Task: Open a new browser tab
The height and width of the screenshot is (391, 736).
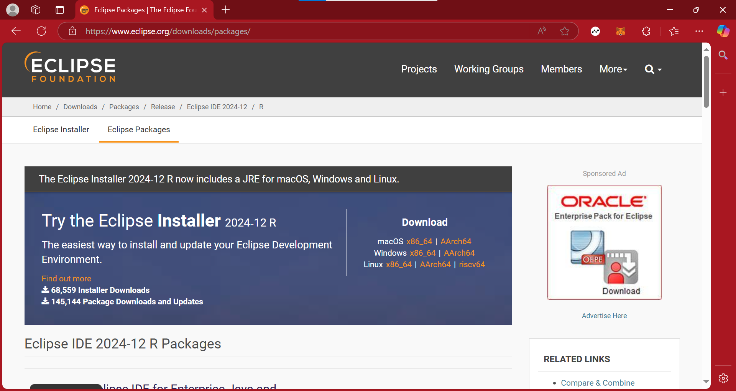Action: click(x=226, y=10)
